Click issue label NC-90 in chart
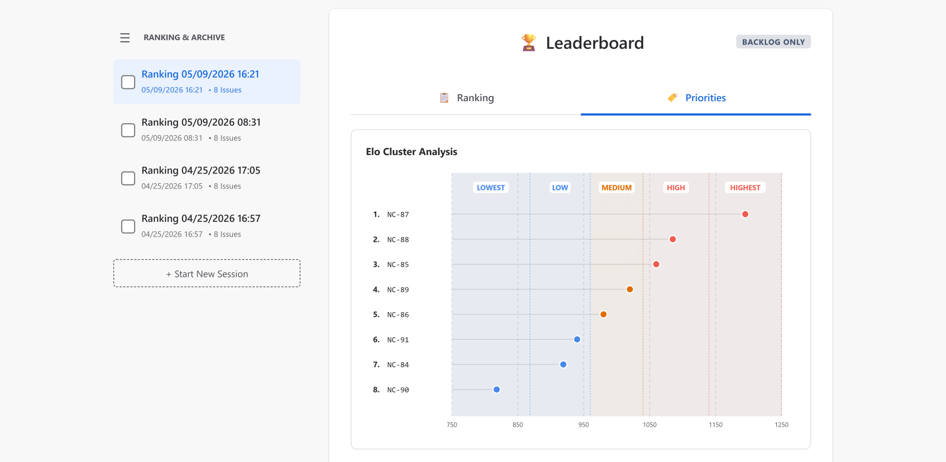 click(398, 390)
